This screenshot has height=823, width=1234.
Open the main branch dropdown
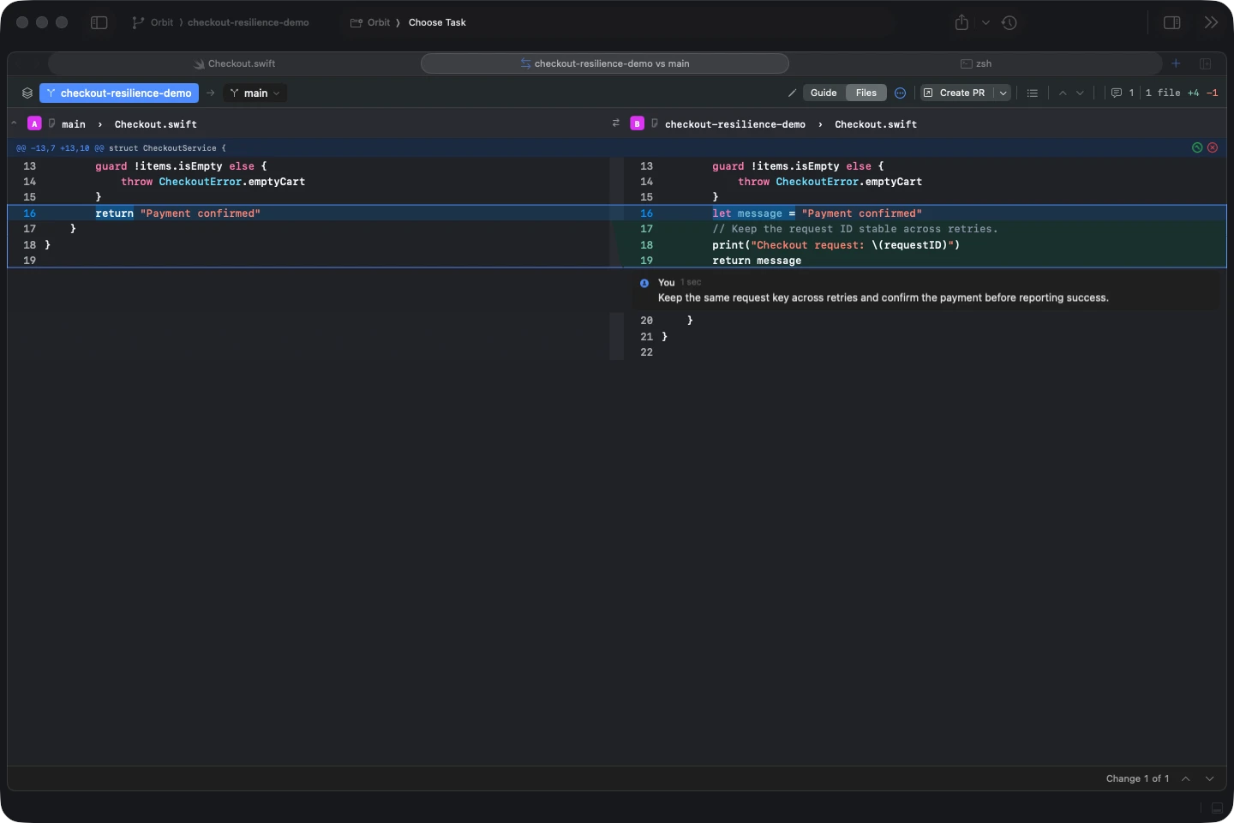[255, 93]
